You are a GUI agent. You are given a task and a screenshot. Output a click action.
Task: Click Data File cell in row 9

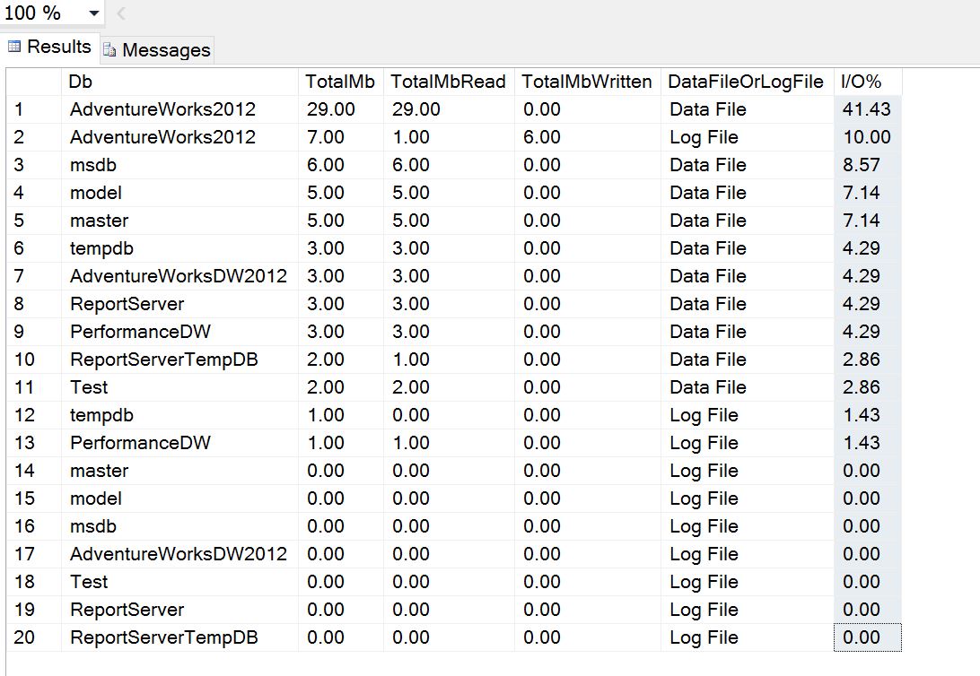(747, 332)
